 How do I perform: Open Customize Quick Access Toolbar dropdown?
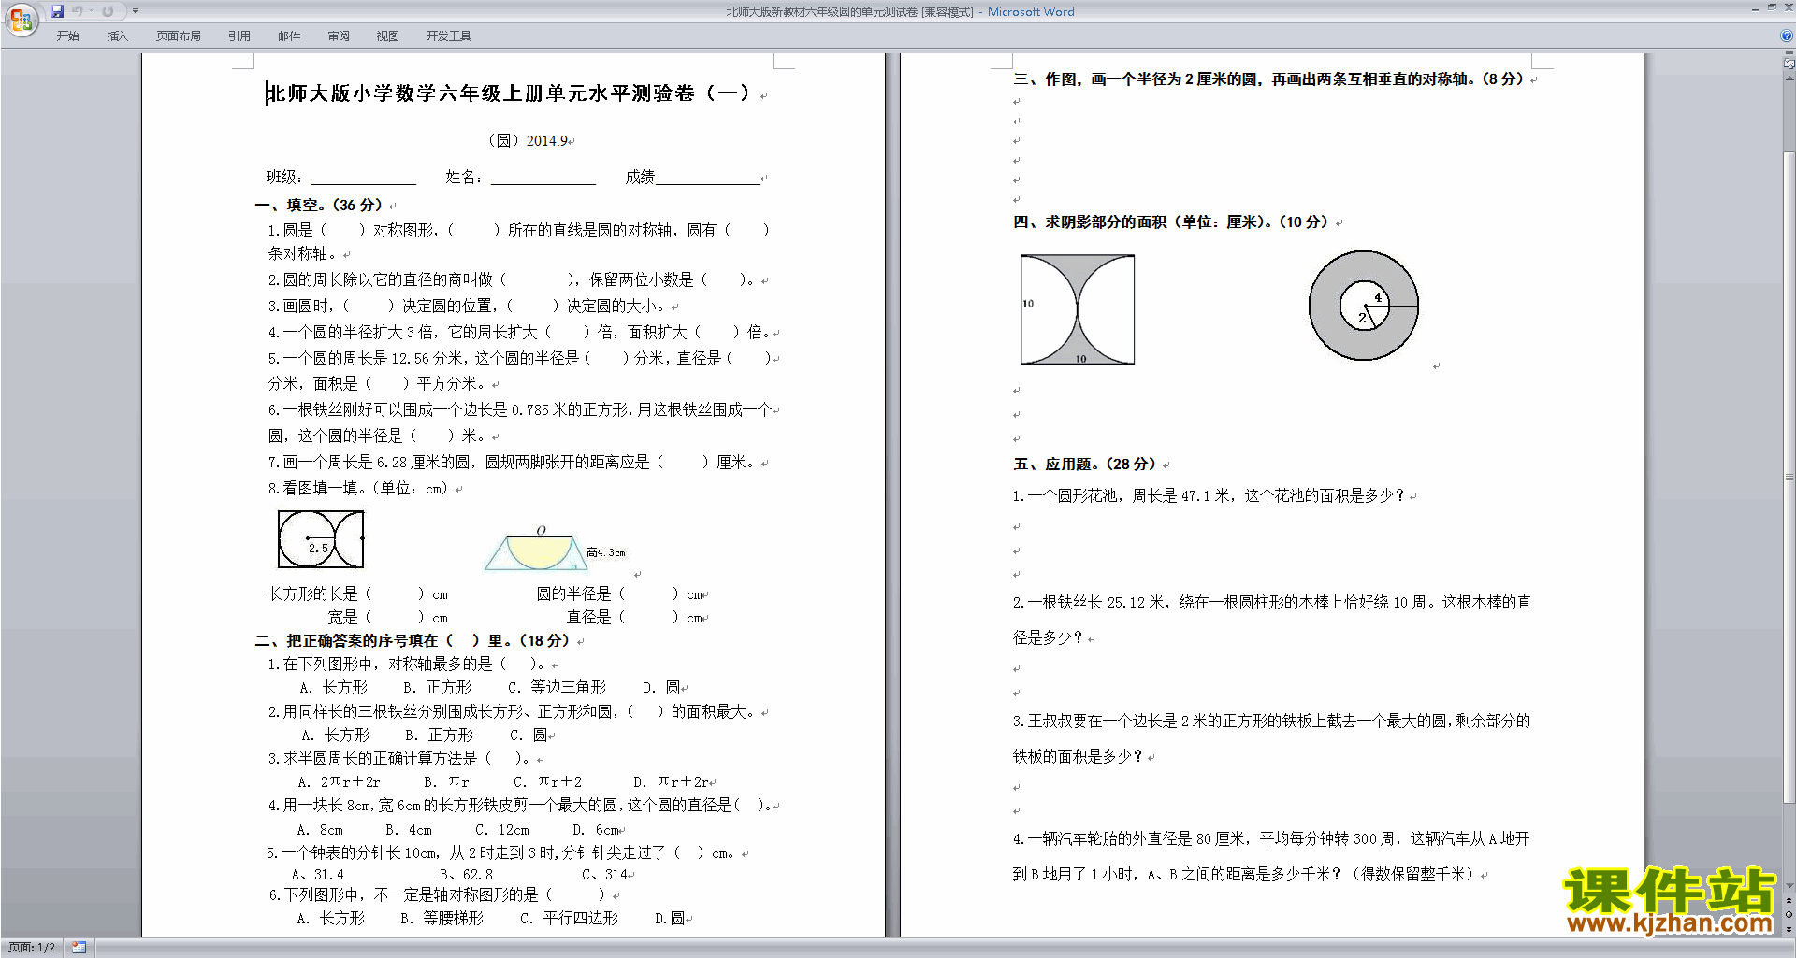(x=135, y=11)
